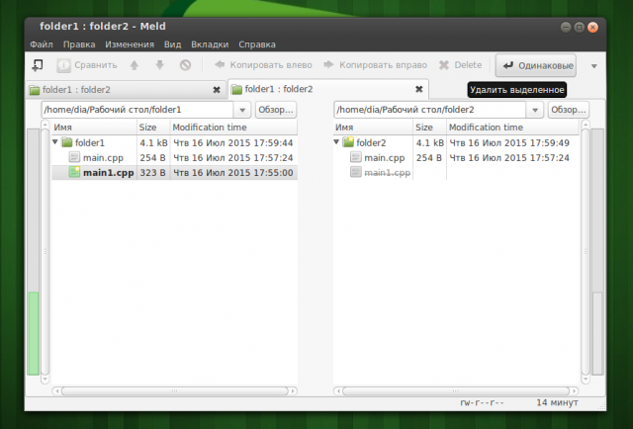Open toolbar overflow arrow at right end
The height and width of the screenshot is (429, 633).
click(x=593, y=66)
